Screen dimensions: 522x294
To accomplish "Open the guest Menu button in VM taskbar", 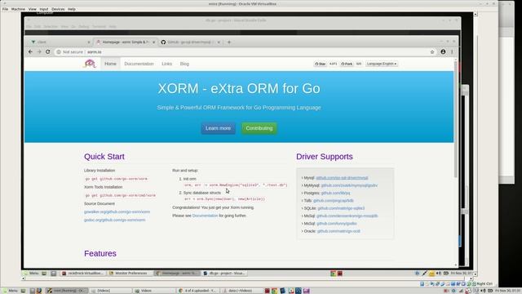I will point(32,274).
